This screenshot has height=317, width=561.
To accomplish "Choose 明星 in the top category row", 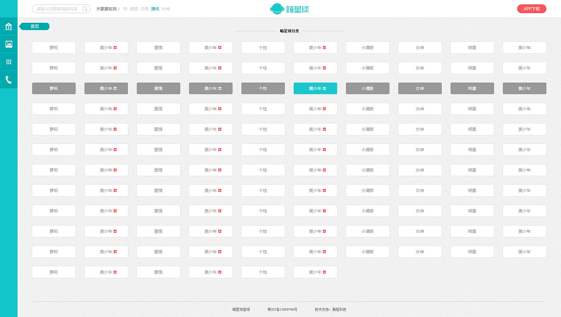I will (472, 48).
